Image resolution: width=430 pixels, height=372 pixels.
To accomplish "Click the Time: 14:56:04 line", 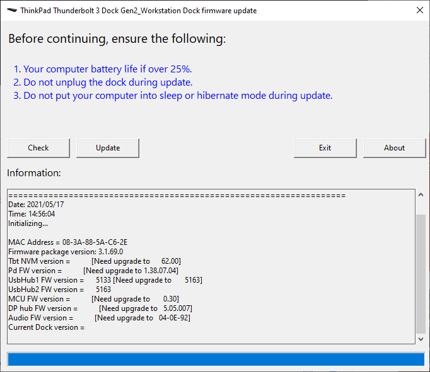I will click(32, 214).
